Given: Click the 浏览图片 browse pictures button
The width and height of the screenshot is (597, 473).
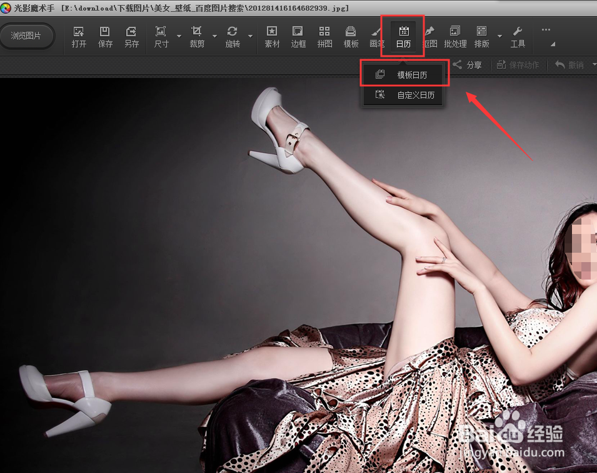Looking at the screenshot, I should pos(27,36).
